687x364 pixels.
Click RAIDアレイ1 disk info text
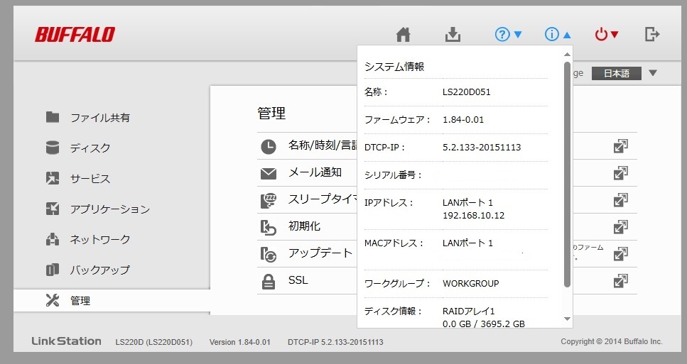click(469, 311)
